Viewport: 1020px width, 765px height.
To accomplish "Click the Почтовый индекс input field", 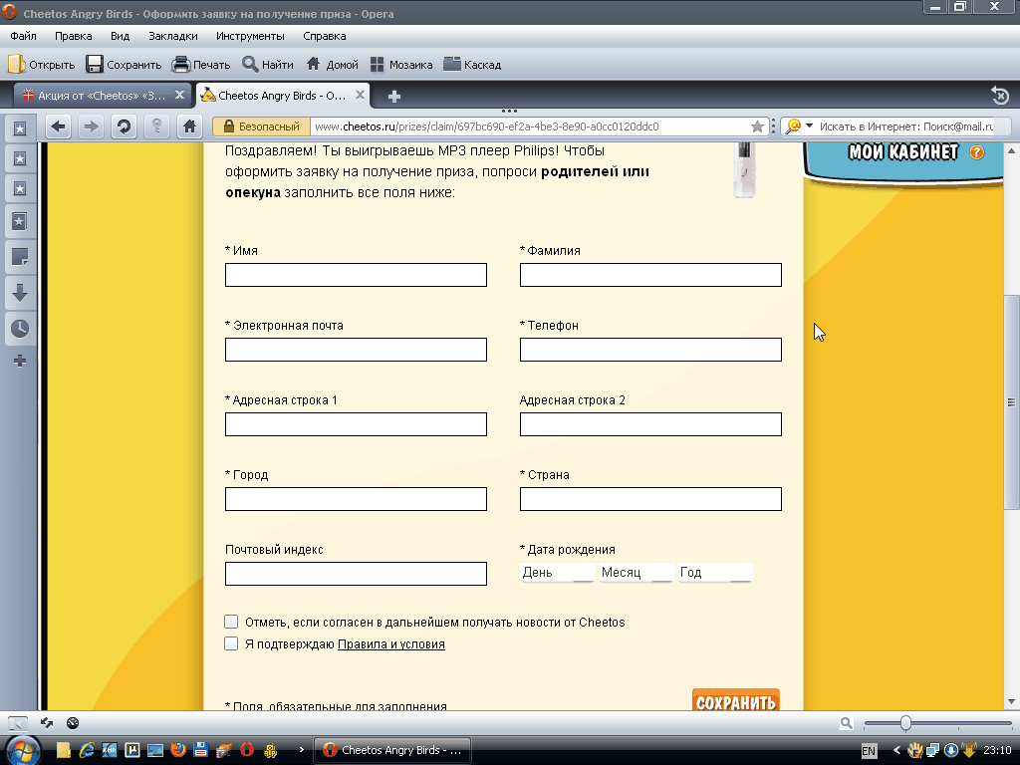I will [356, 574].
